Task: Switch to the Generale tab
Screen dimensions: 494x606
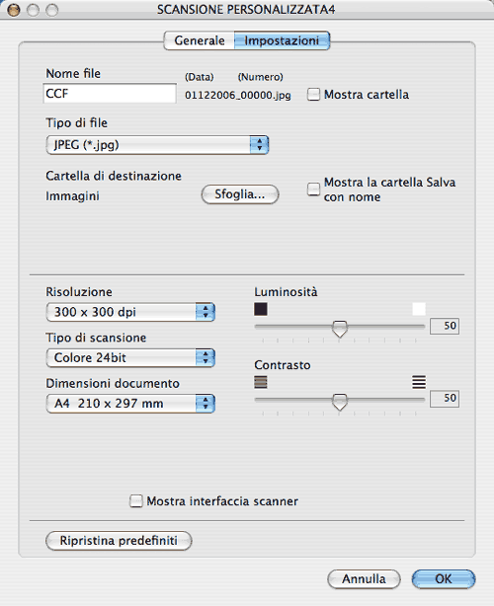Action: click(x=200, y=40)
